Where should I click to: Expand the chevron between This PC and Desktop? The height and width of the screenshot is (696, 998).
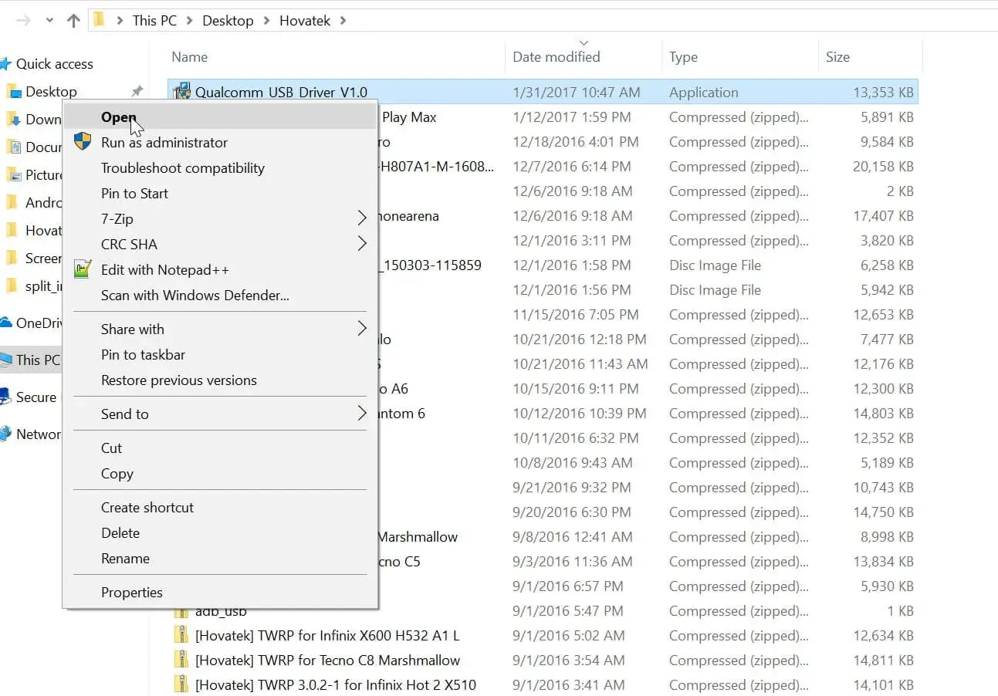tap(190, 21)
